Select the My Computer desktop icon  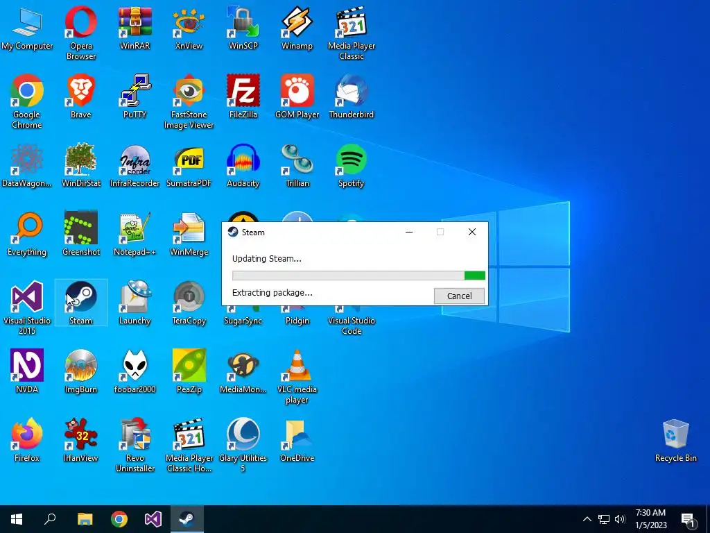[27, 28]
